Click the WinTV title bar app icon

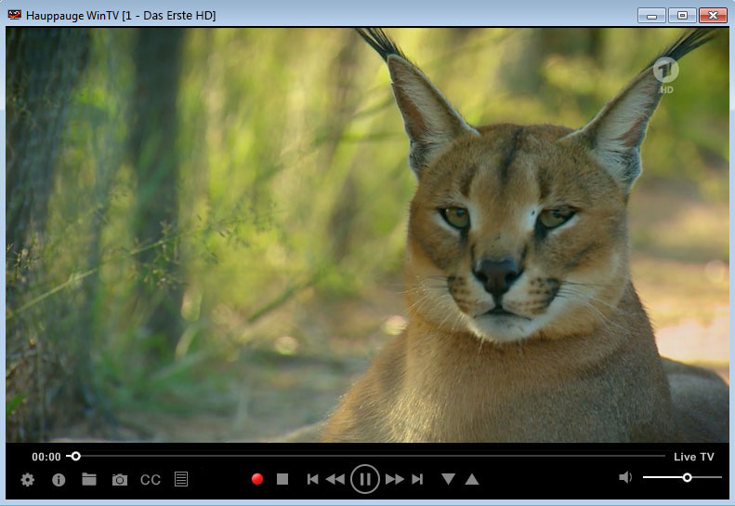[15, 15]
